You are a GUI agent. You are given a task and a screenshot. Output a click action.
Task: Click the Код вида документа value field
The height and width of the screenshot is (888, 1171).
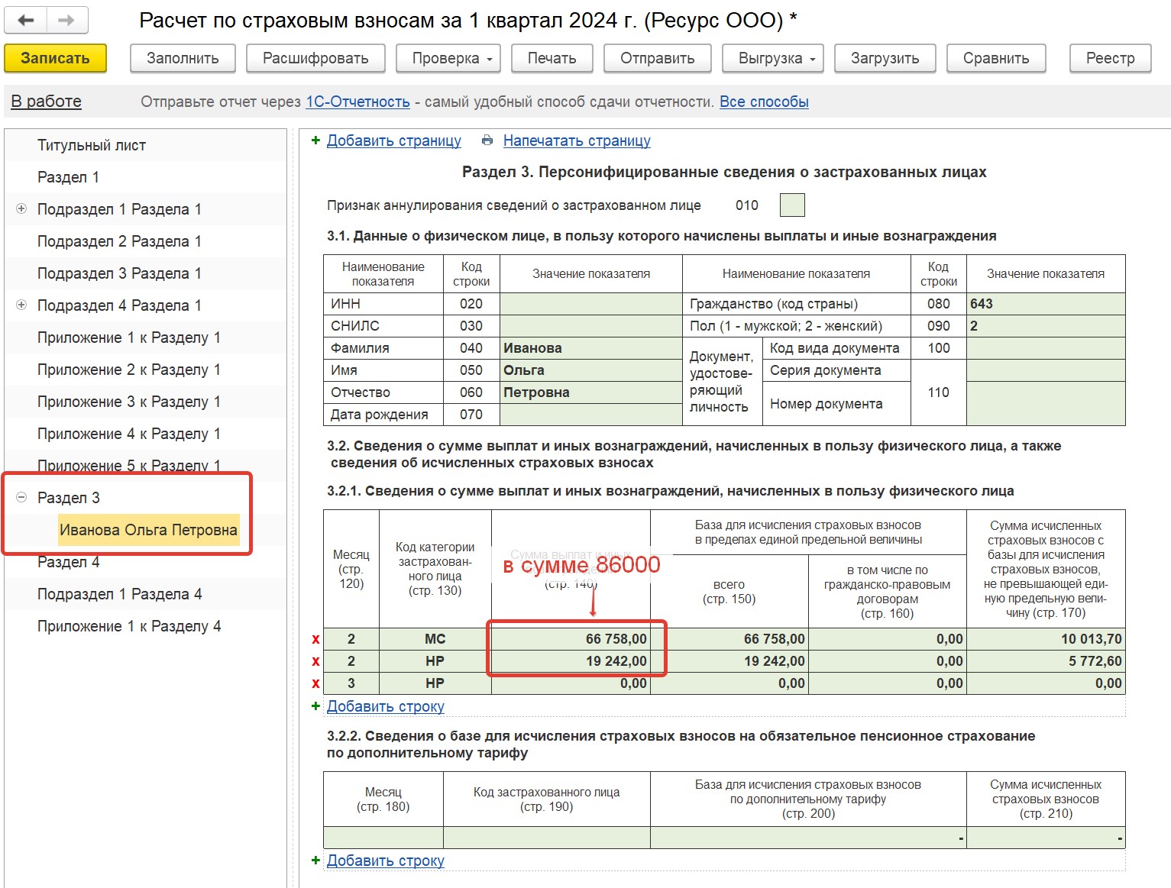1046,348
